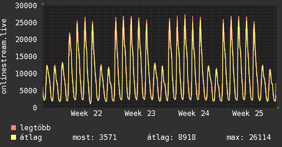Click the 25000 y-axis label

26,23
